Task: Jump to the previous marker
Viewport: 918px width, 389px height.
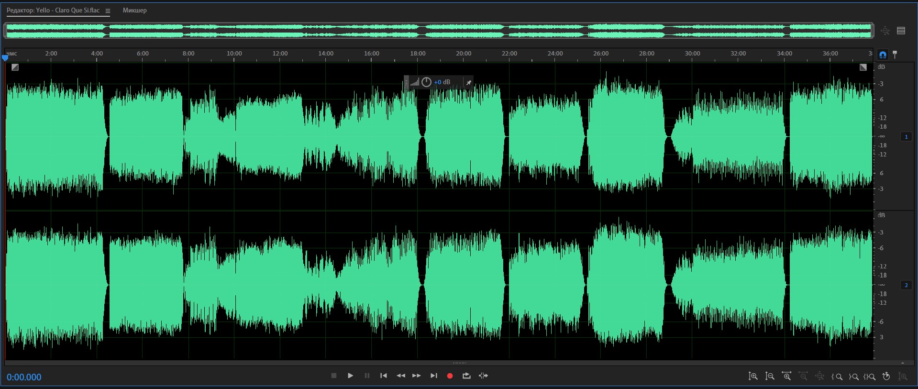Action: tap(383, 376)
